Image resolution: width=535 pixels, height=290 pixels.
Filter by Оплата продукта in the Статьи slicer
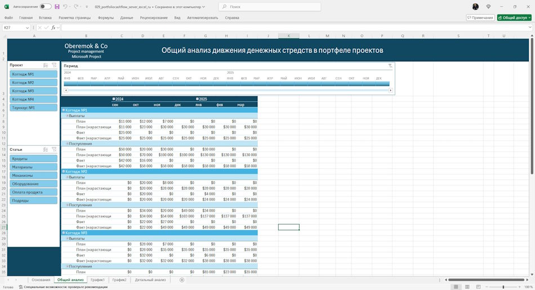[x=33, y=192]
